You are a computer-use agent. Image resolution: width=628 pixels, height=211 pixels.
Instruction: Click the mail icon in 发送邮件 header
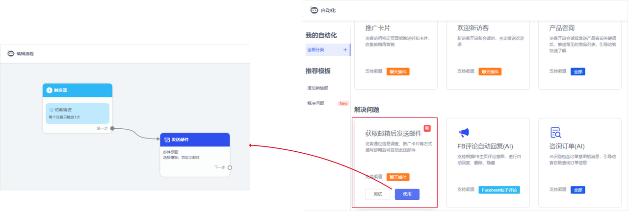point(167,140)
